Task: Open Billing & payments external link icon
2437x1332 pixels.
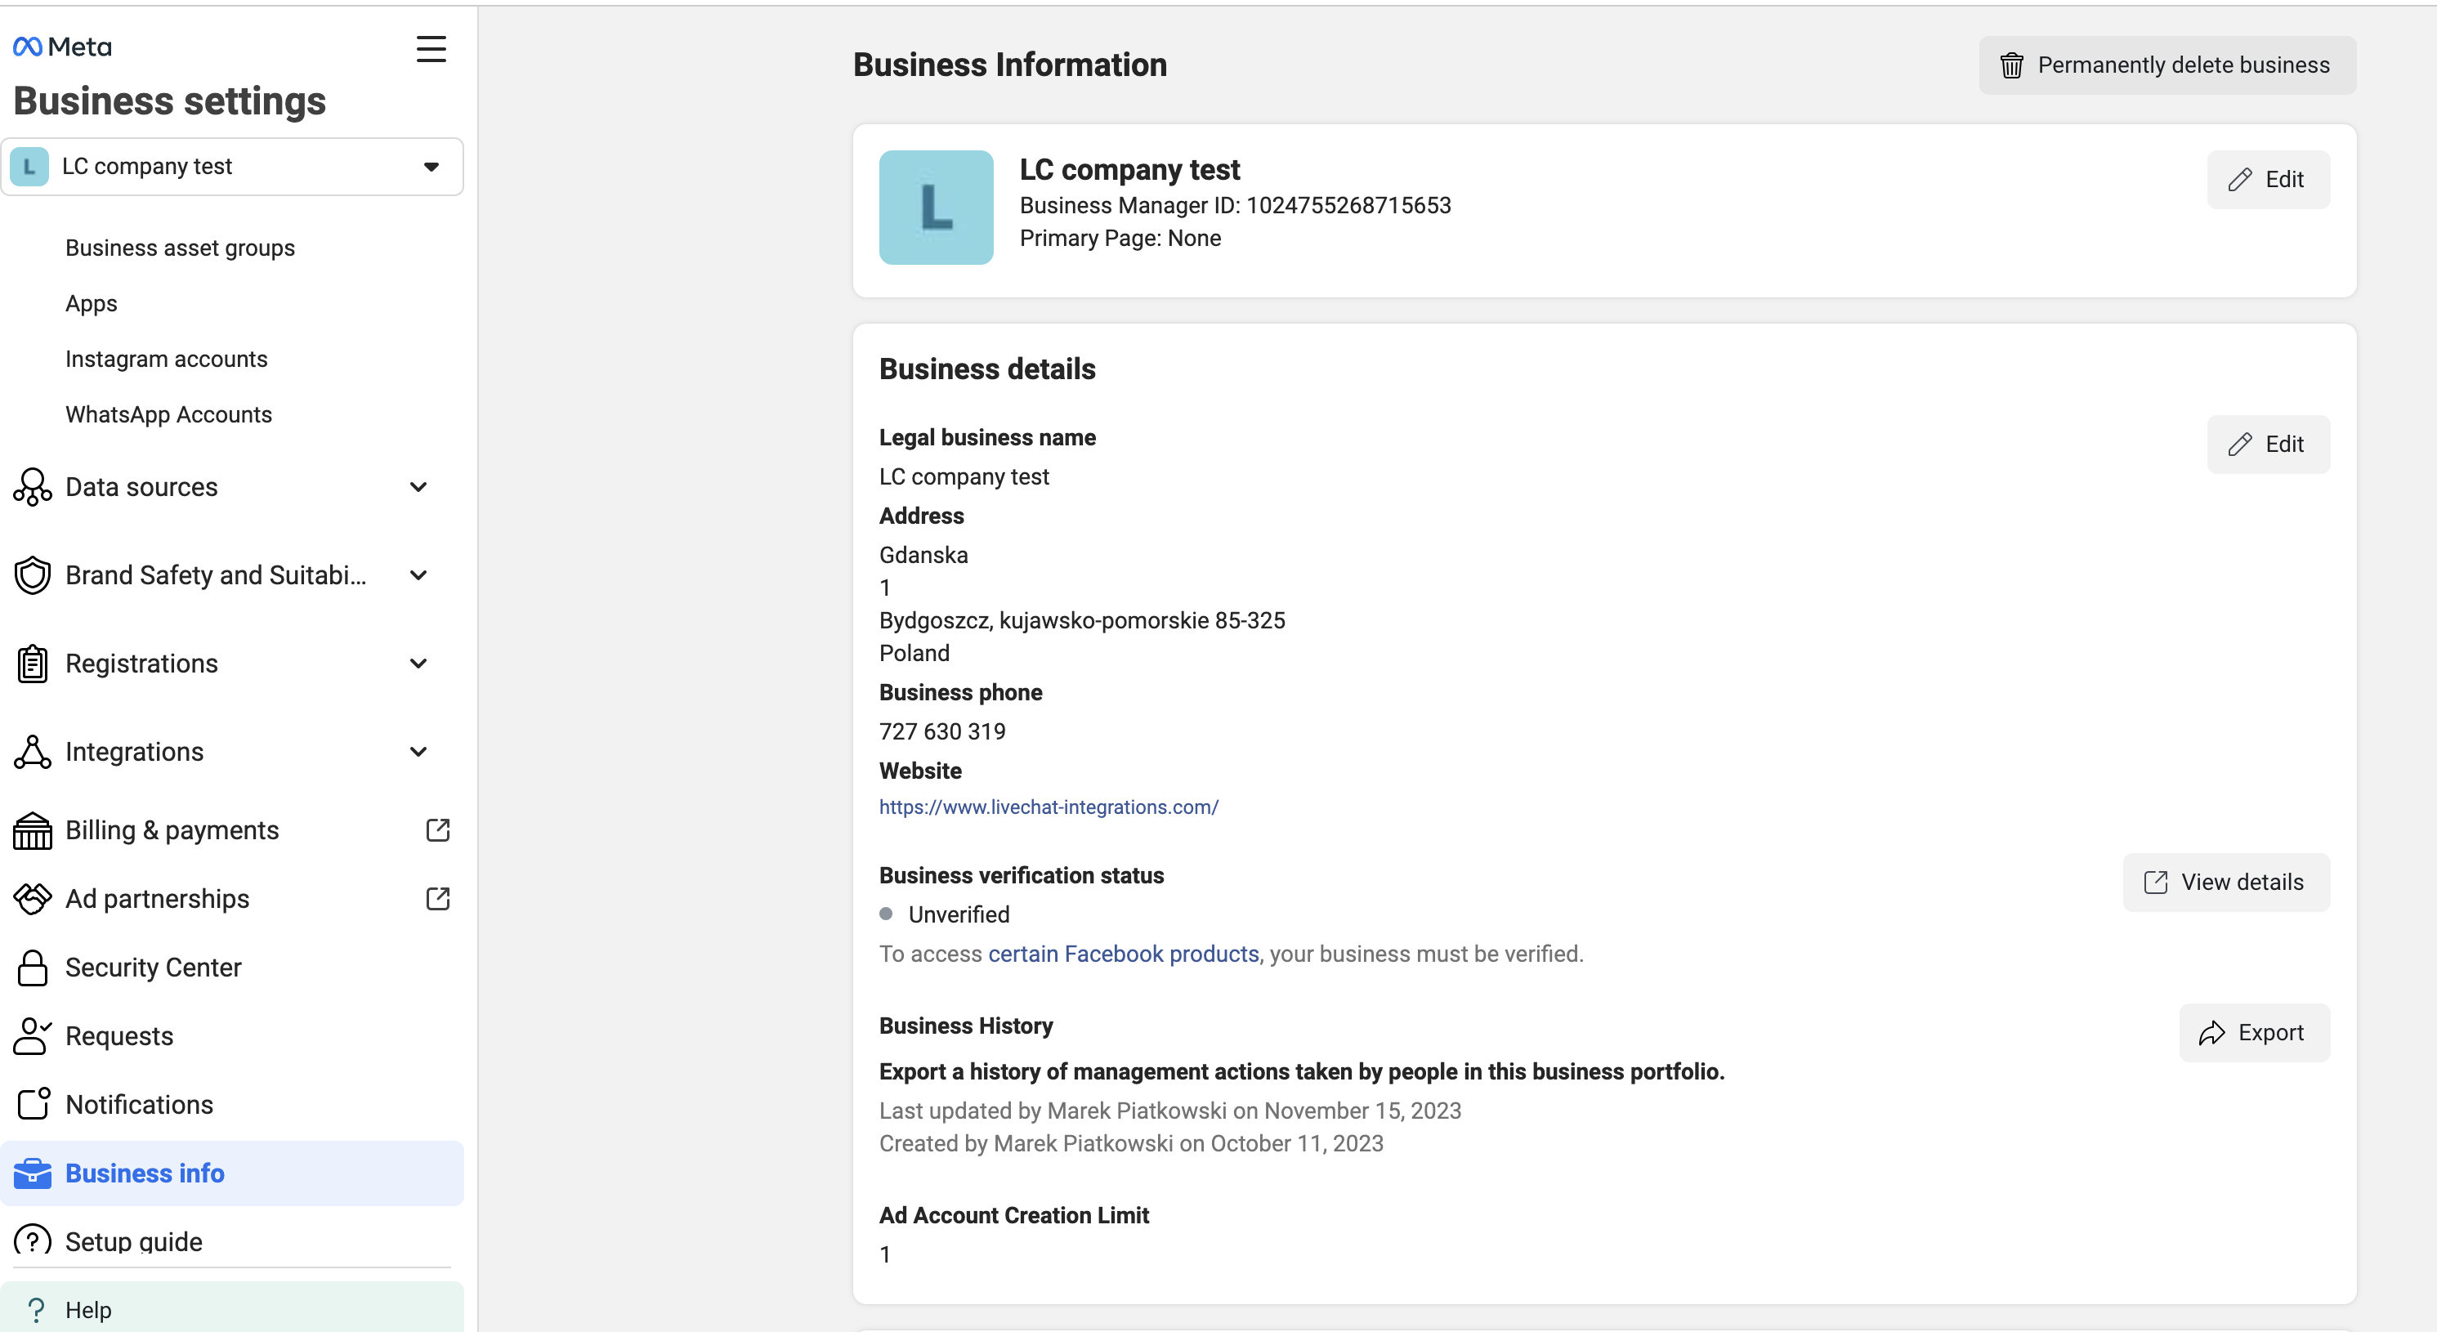Action: pos(437,829)
